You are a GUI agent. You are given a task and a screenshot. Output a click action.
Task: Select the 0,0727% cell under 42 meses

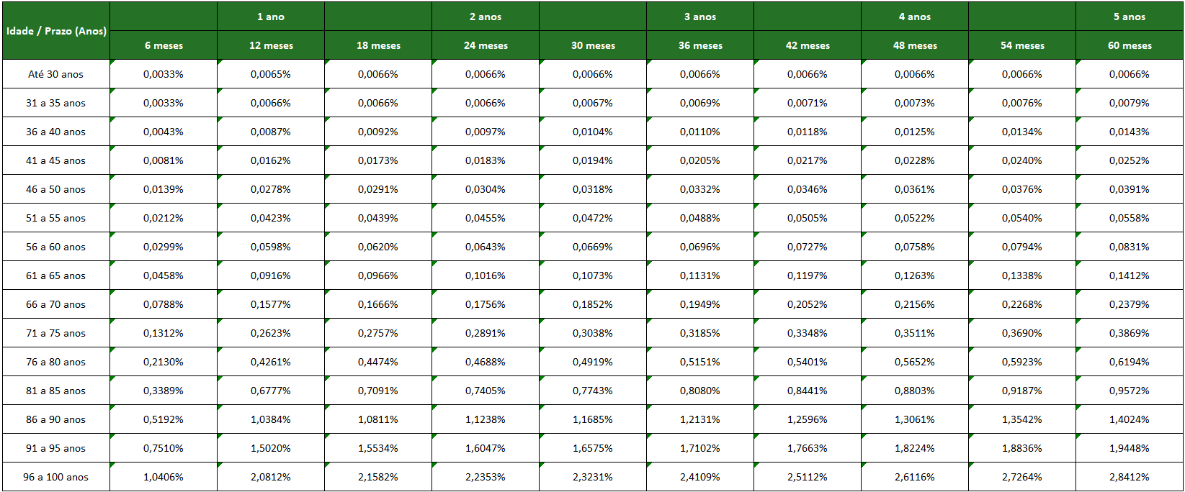point(808,247)
